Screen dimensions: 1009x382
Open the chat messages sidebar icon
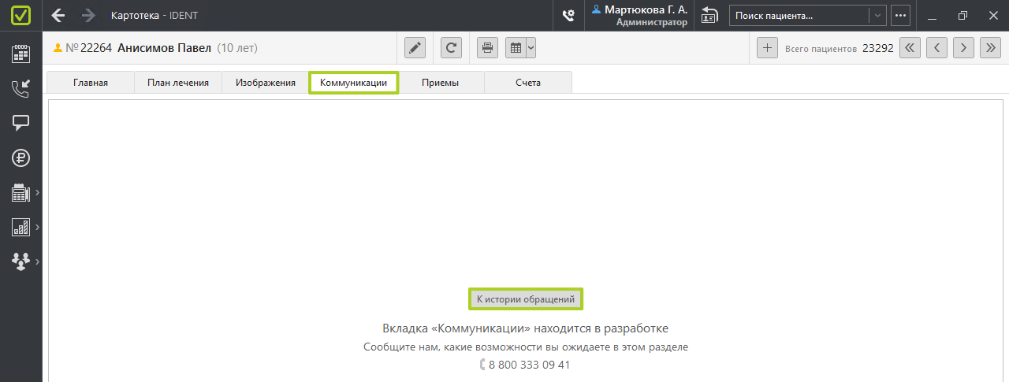pos(20,123)
